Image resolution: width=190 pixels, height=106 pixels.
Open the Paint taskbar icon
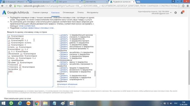click(x=63, y=103)
